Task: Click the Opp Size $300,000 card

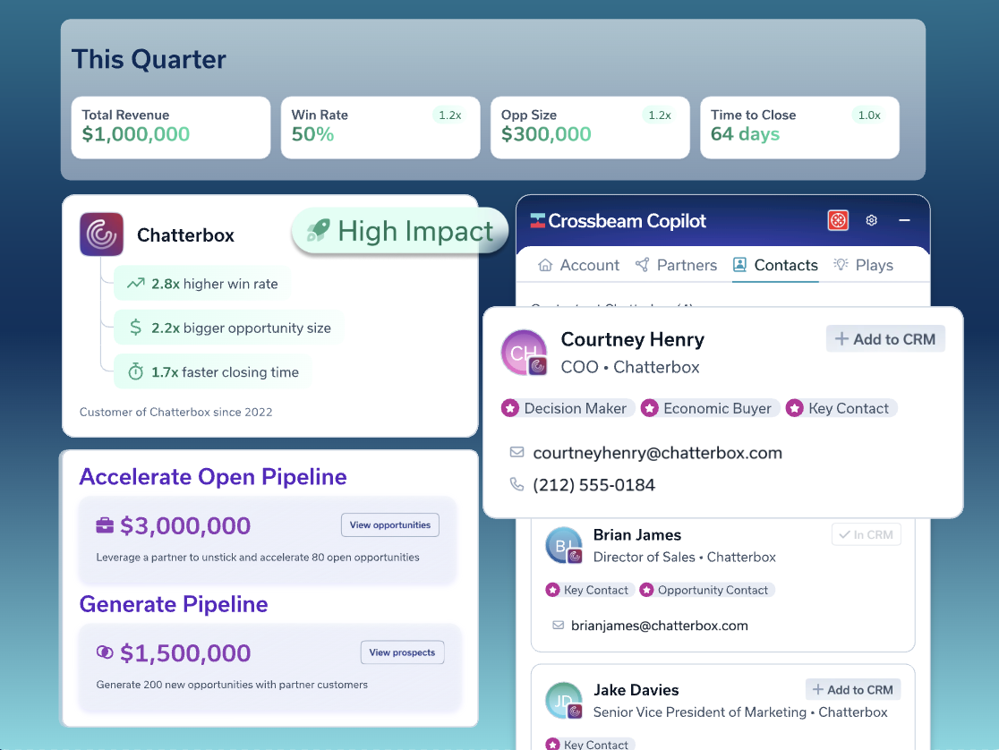Action: [590, 127]
